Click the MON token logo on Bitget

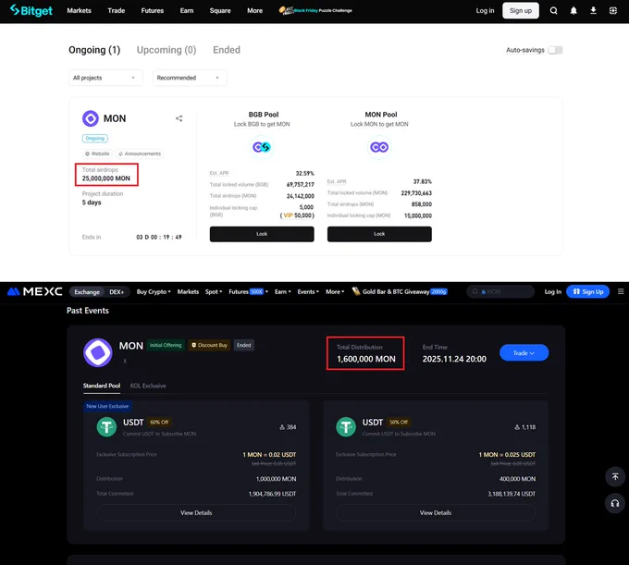(x=91, y=118)
